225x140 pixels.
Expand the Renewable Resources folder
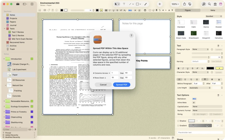(4, 101)
